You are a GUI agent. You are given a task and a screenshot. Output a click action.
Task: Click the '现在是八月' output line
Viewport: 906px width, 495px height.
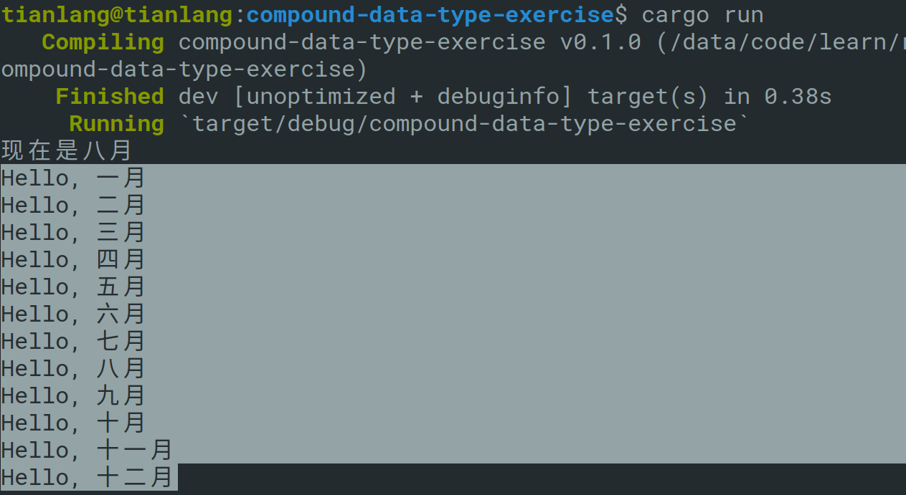point(67,150)
